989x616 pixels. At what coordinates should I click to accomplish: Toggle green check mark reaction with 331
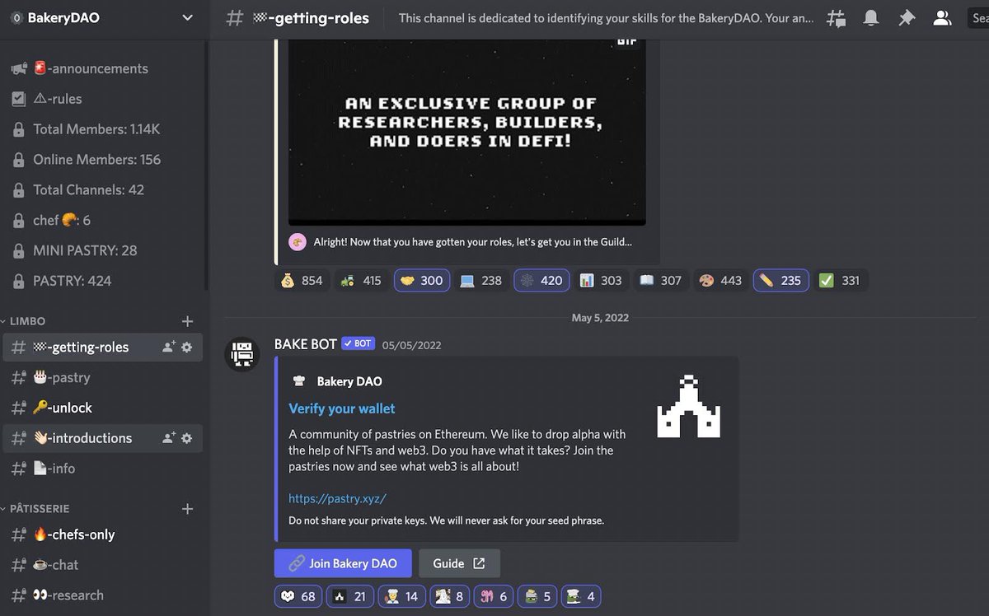[x=840, y=280]
